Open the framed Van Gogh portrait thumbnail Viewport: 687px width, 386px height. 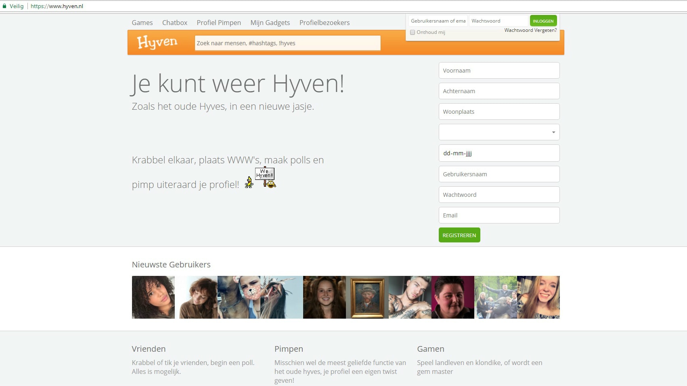[x=367, y=297]
